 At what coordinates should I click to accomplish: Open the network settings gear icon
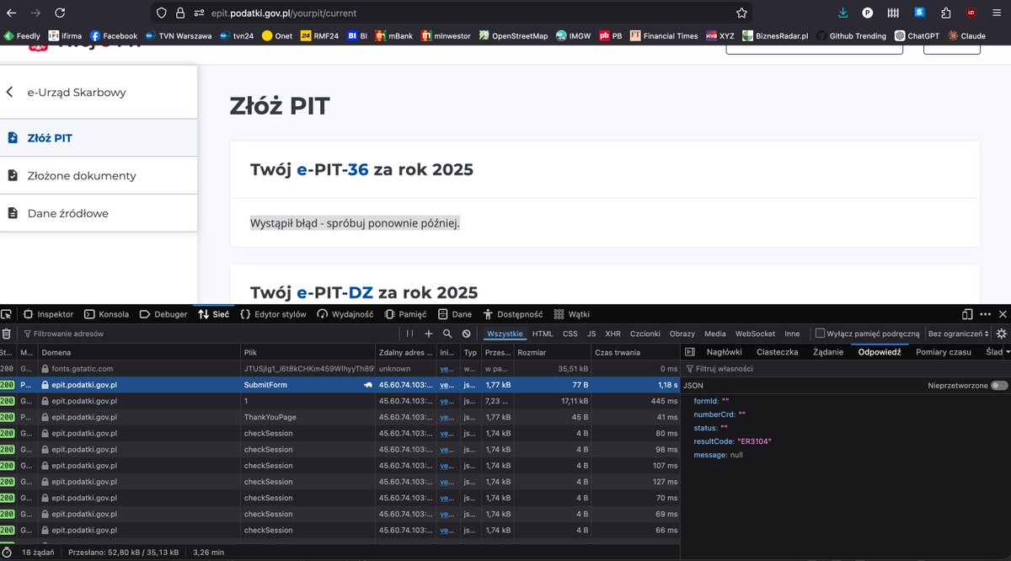click(1001, 334)
